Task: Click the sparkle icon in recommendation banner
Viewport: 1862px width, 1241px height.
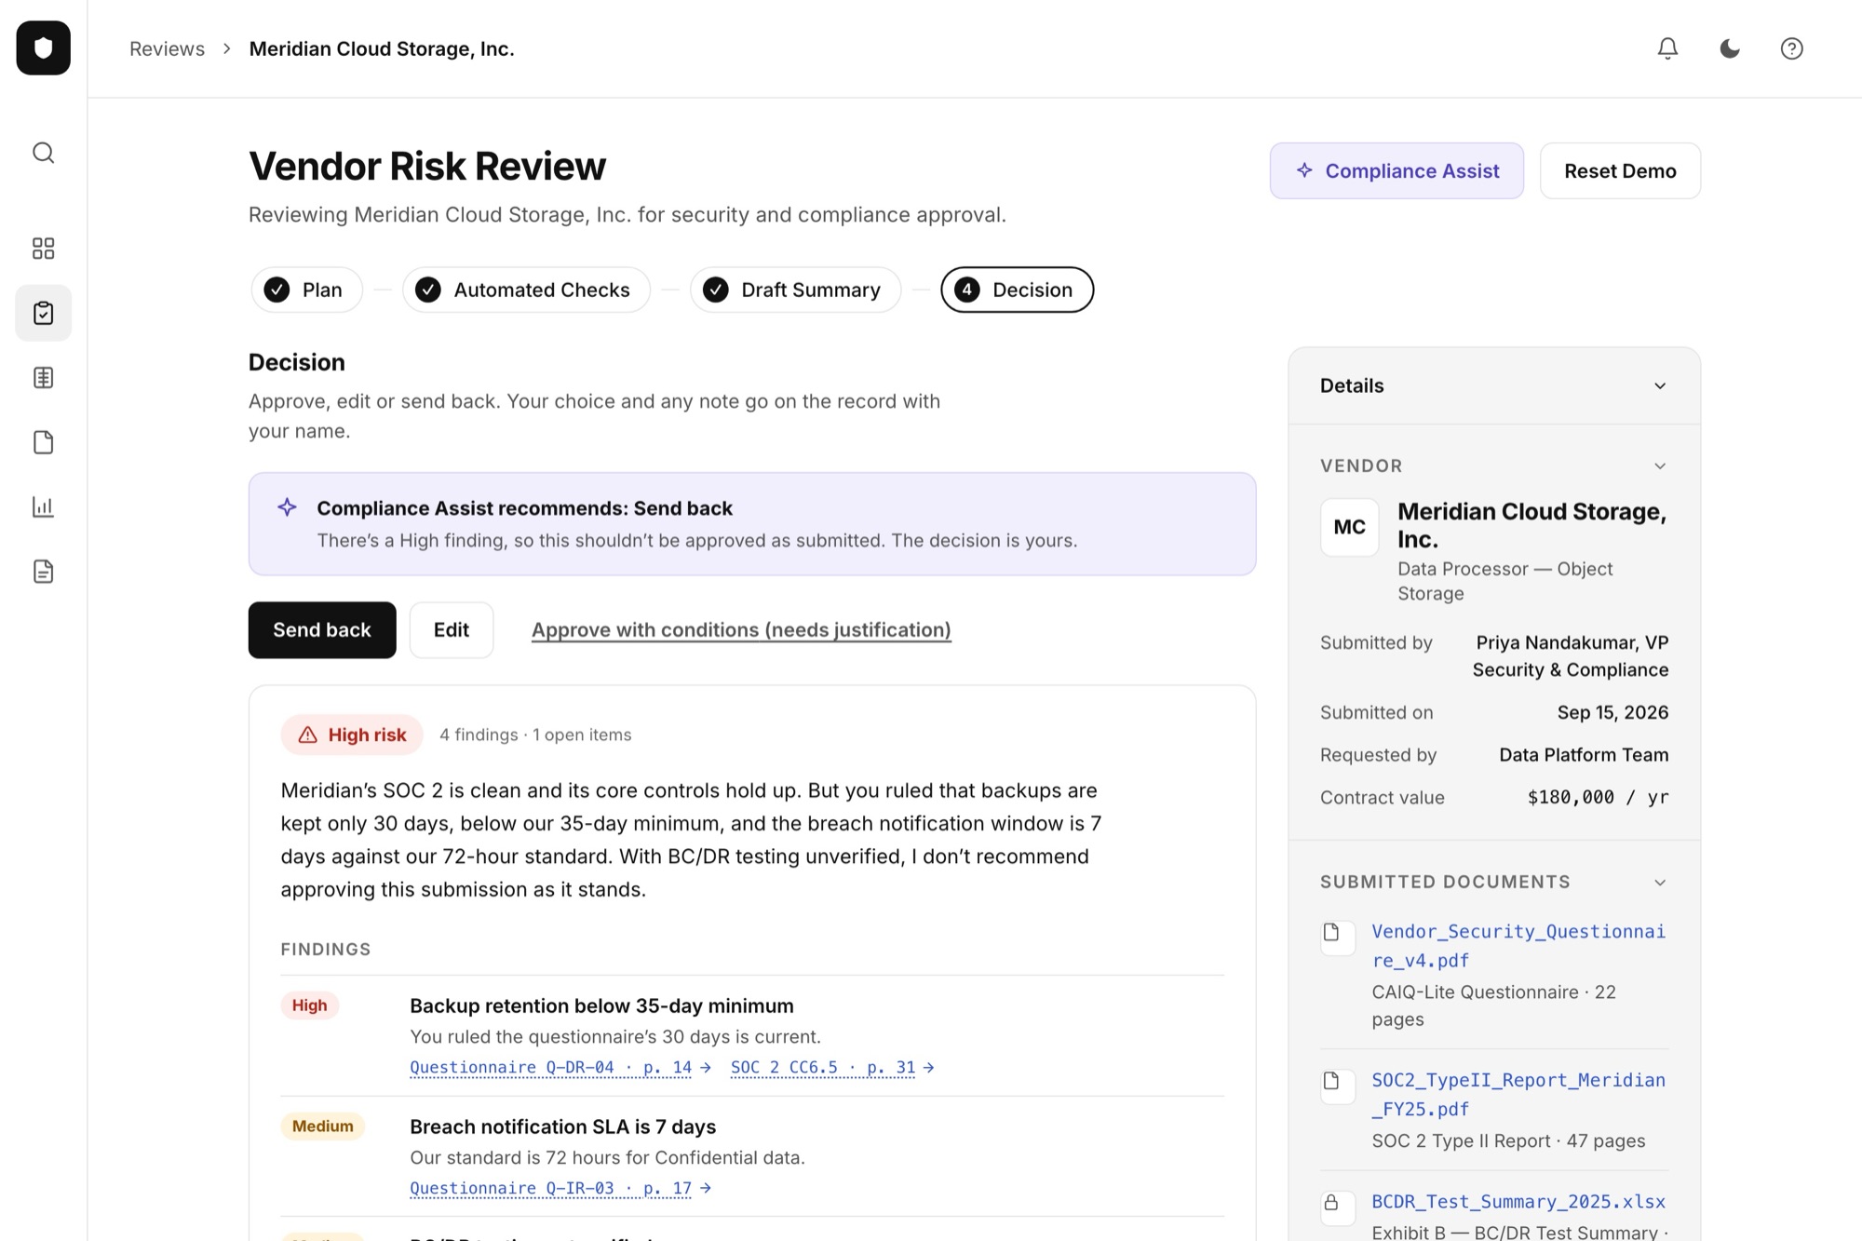Action: [287, 507]
